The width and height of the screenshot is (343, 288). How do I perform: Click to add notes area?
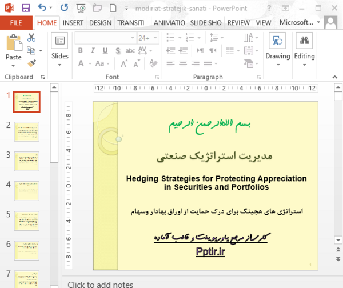[x=100, y=285]
